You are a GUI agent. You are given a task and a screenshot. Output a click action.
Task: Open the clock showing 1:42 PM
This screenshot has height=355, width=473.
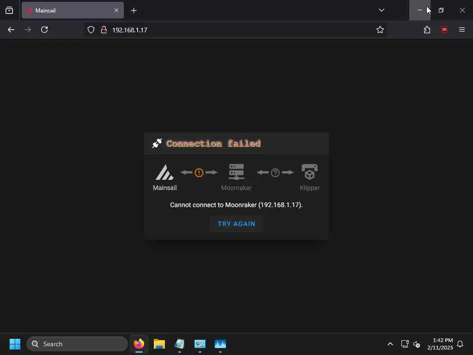coord(440,344)
